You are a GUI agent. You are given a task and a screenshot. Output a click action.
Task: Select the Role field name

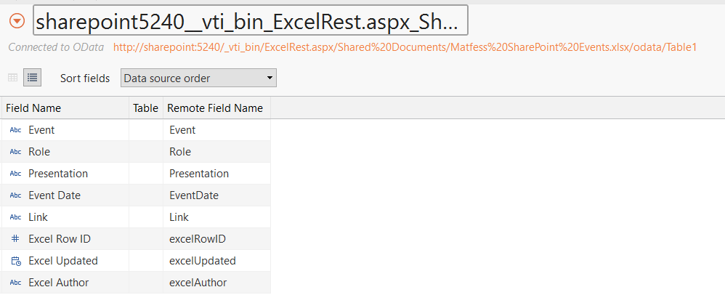(x=39, y=152)
